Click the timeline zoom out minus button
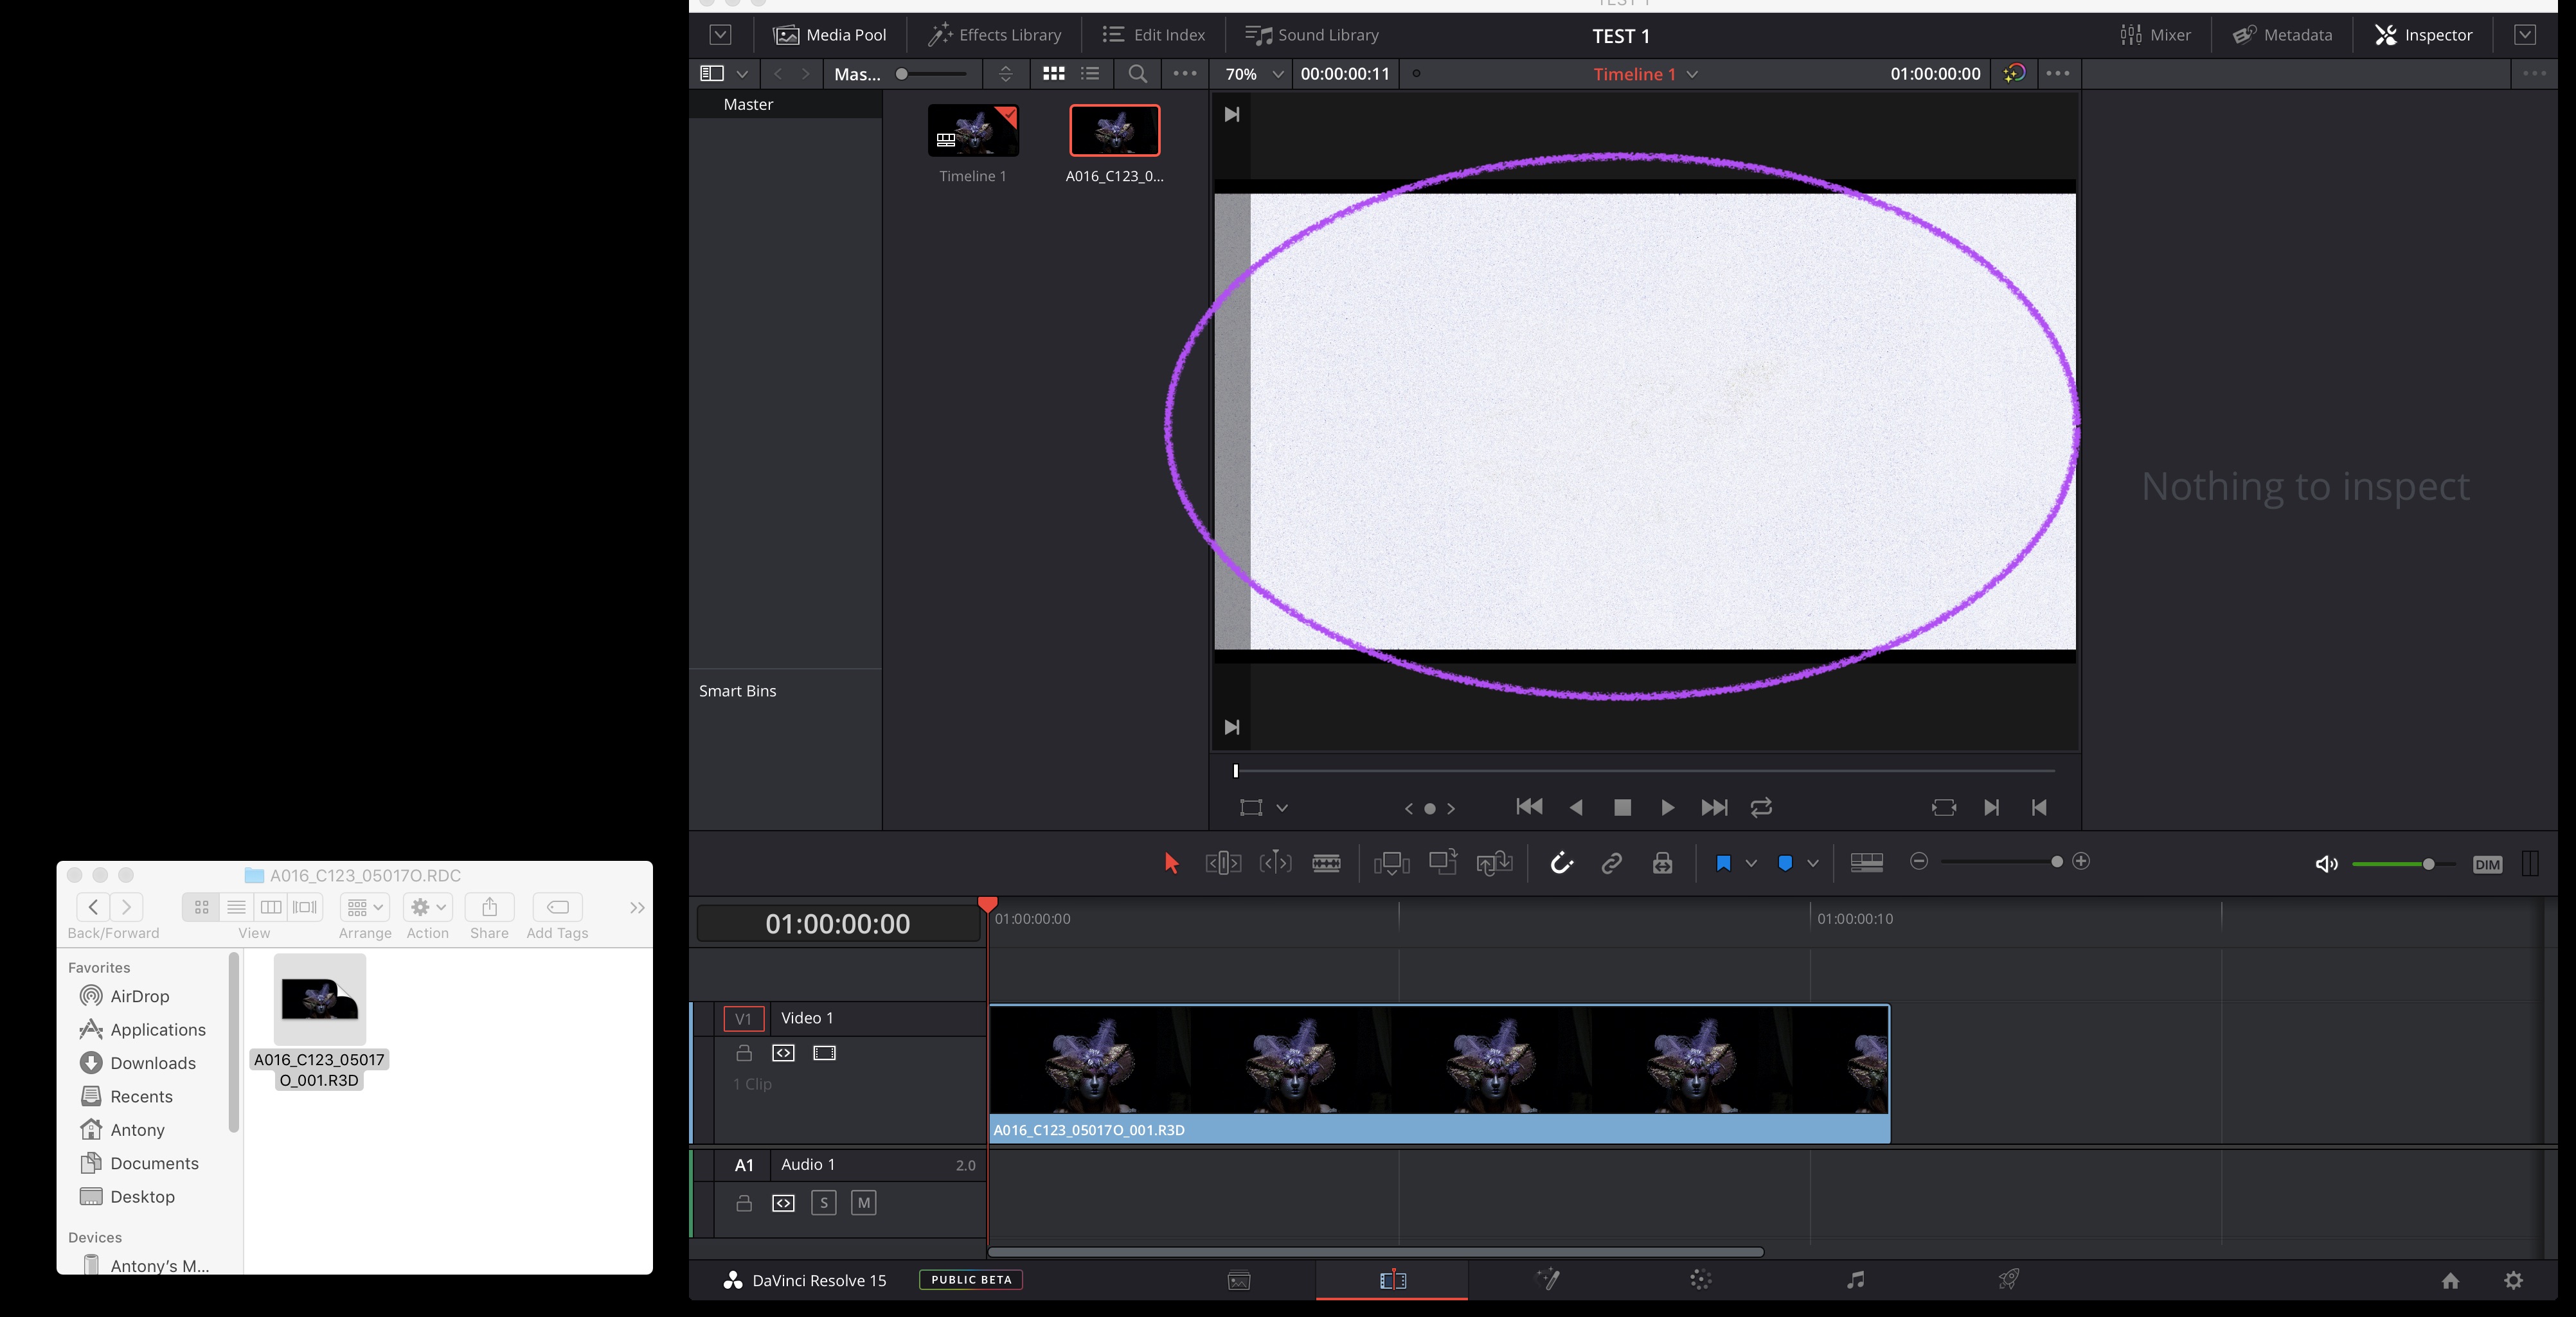Viewport: 2576px width, 1317px height. tap(1918, 862)
